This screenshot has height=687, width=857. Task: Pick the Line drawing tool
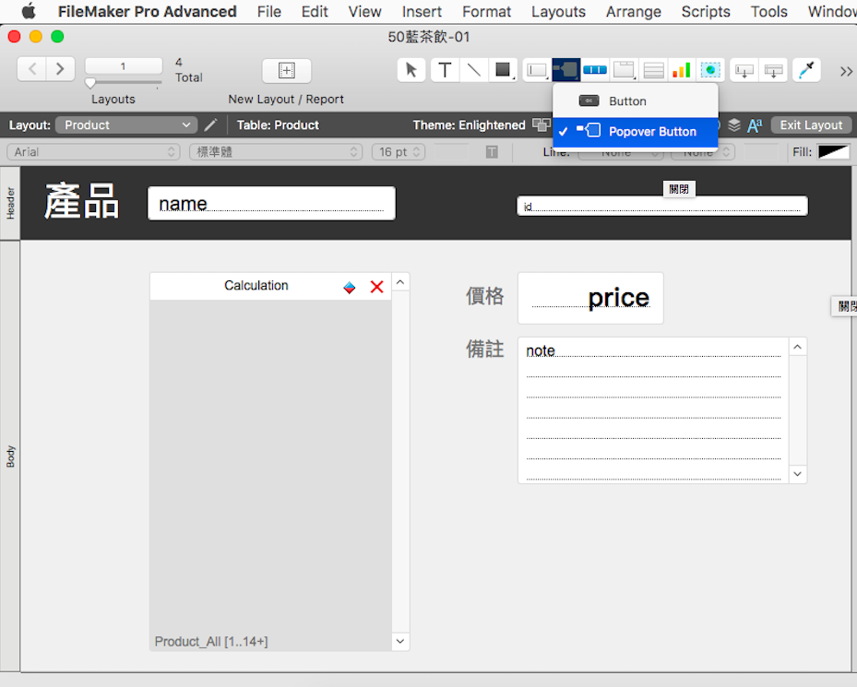pos(474,70)
